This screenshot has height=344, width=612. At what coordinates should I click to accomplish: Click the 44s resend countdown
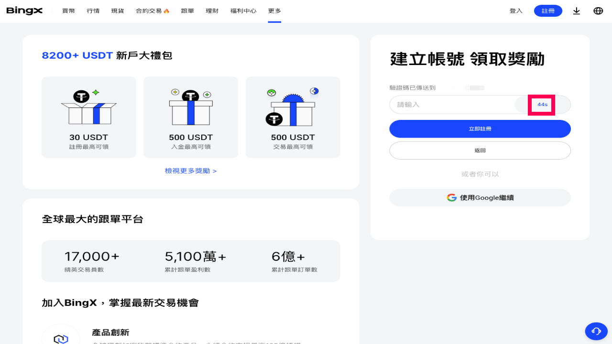click(x=542, y=105)
